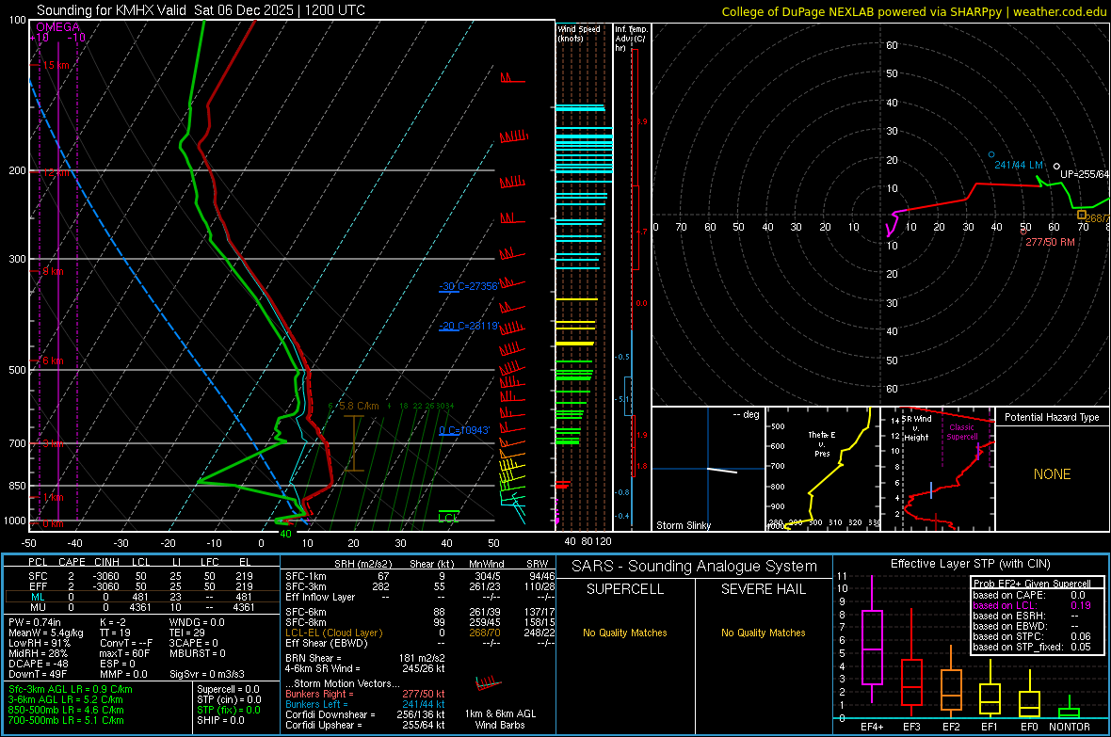Open the weather.cod.edu NEXLAB credit link
Image resolution: width=1111 pixels, height=737 pixels.
[x=914, y=11]
